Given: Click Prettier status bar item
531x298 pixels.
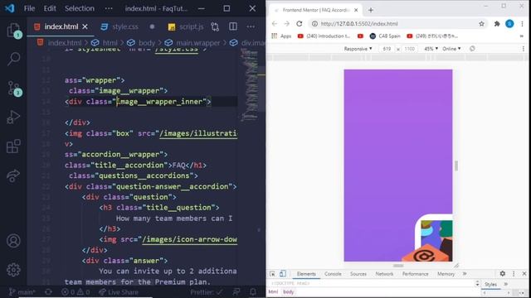Looking at the screenshot, I should [x=207, y=292].
